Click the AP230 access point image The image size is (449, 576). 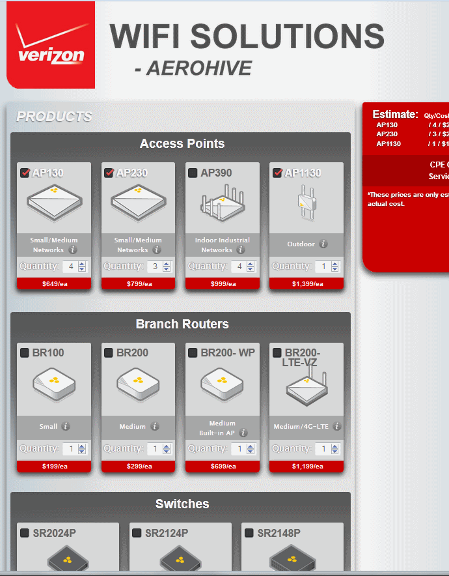tap(139, 203)
